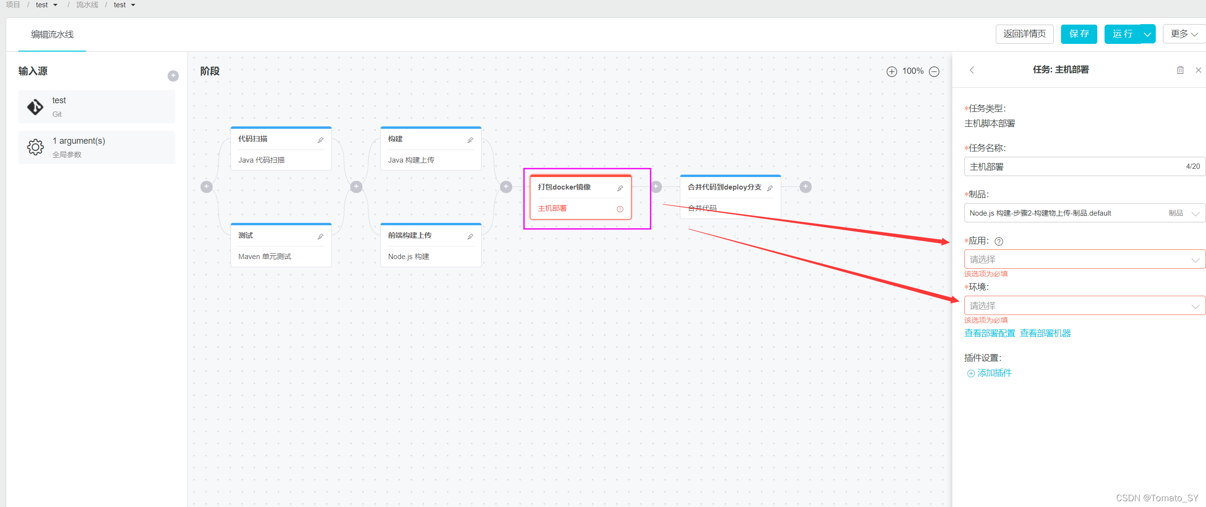Zoom in the stage canvas

point(892,71)
